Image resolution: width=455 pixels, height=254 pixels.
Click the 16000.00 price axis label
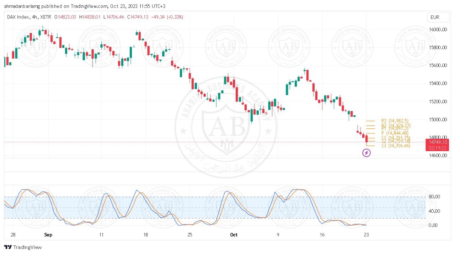coord(437,30)
